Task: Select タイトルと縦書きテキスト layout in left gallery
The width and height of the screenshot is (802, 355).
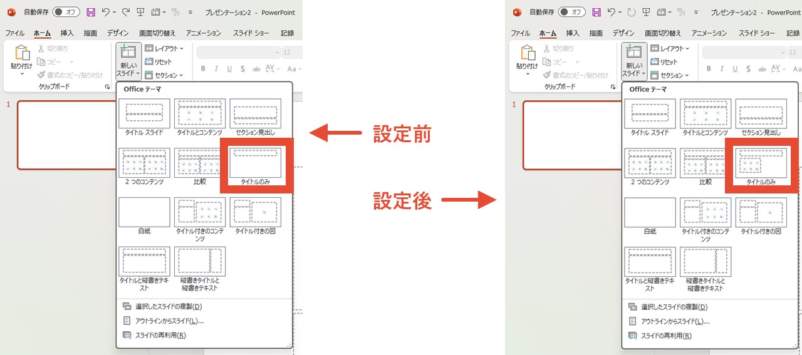Action: 144,269
